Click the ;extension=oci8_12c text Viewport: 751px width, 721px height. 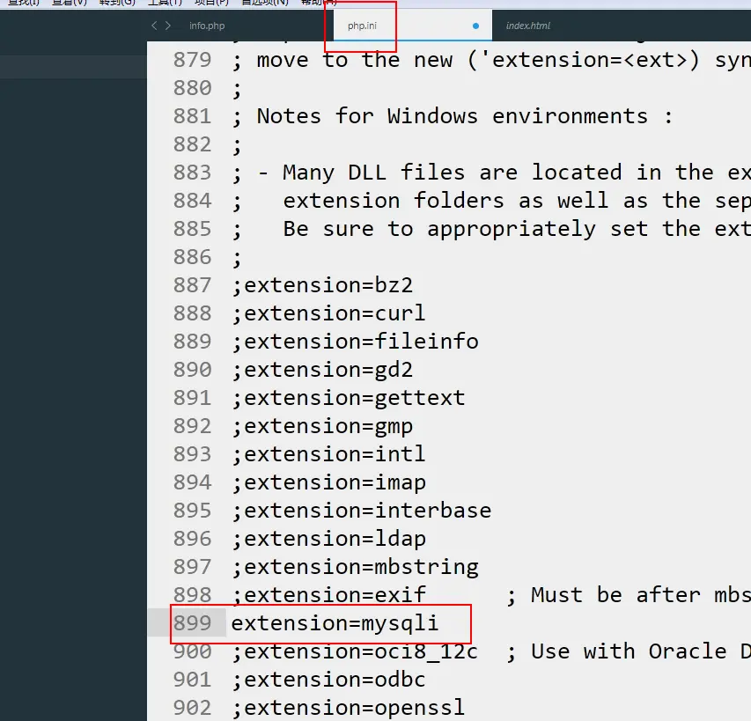[x=356, y=651]
